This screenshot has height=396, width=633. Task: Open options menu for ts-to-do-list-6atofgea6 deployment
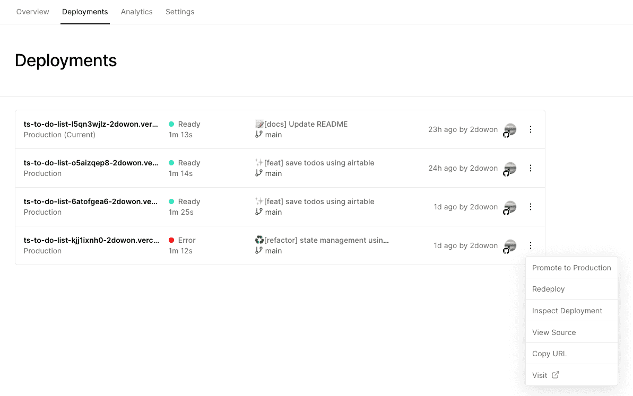[x=530, y=207]
